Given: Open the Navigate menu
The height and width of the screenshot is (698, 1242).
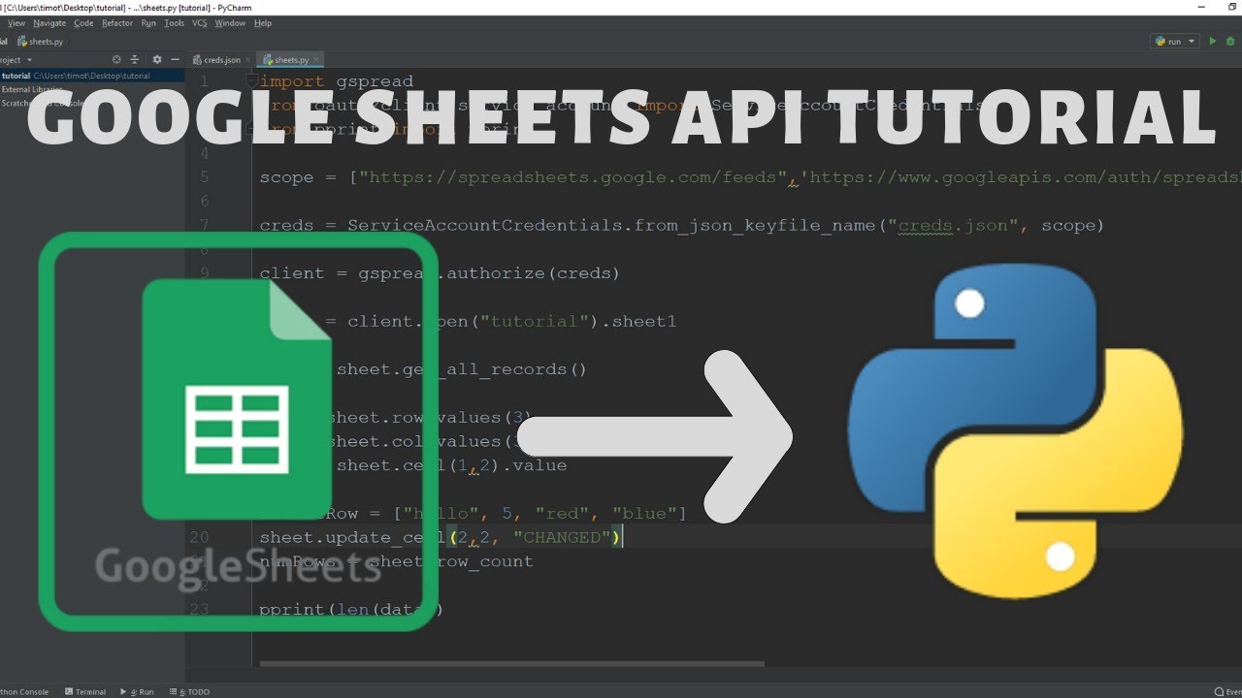Looking at the screenshot, I should [x=49, y=22].
